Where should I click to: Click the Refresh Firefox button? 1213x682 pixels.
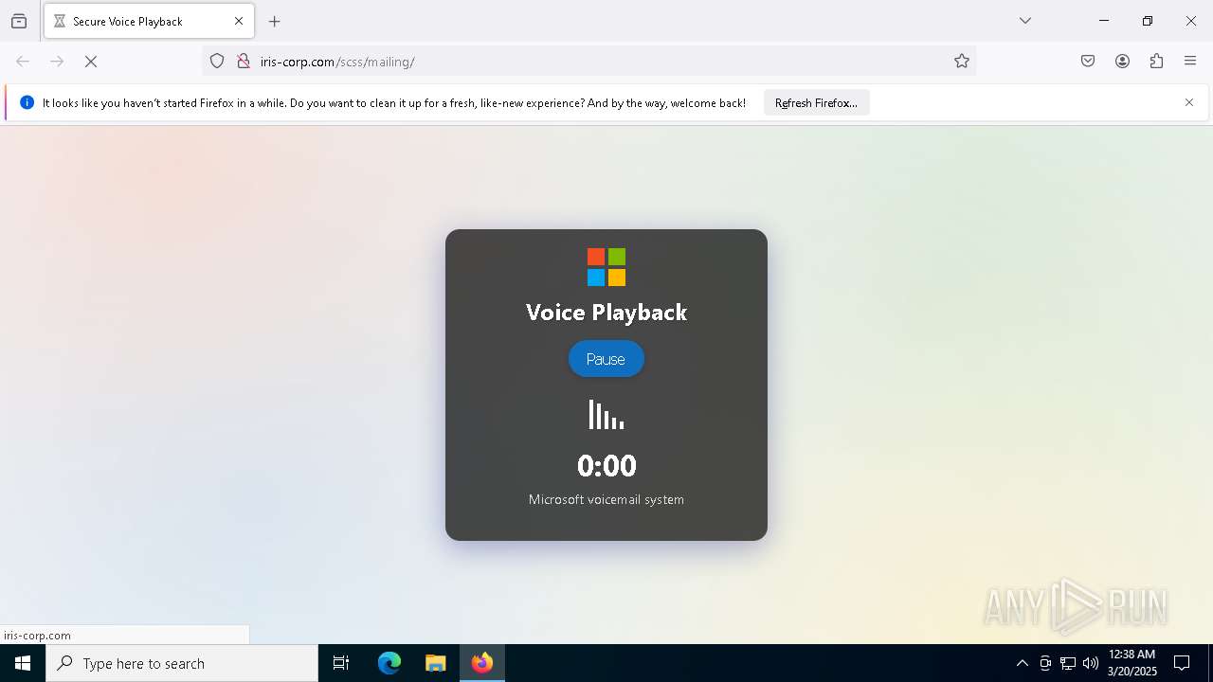(x=816, y=103)
